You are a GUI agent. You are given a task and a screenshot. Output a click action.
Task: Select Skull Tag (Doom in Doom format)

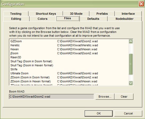tap(69, 61)
